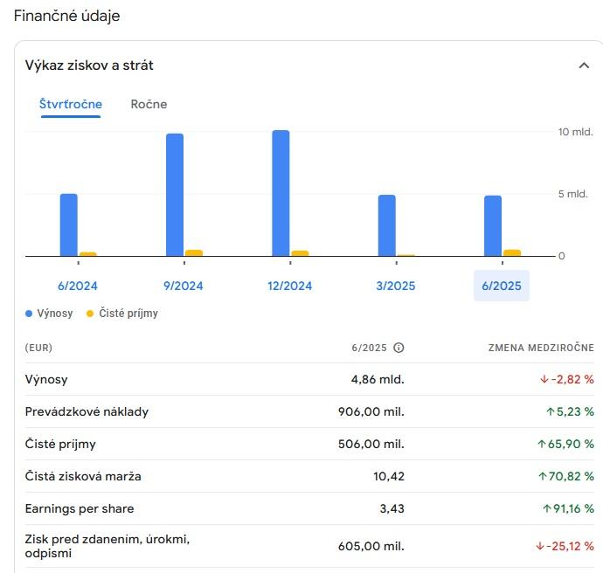The height and width of the screenshot is (573, 603).
Task: Click the green up arrow in Čisté príjmy row
Action: coord(541,445)
